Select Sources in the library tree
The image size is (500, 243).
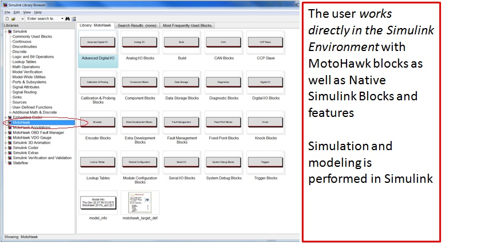(19, 103)
